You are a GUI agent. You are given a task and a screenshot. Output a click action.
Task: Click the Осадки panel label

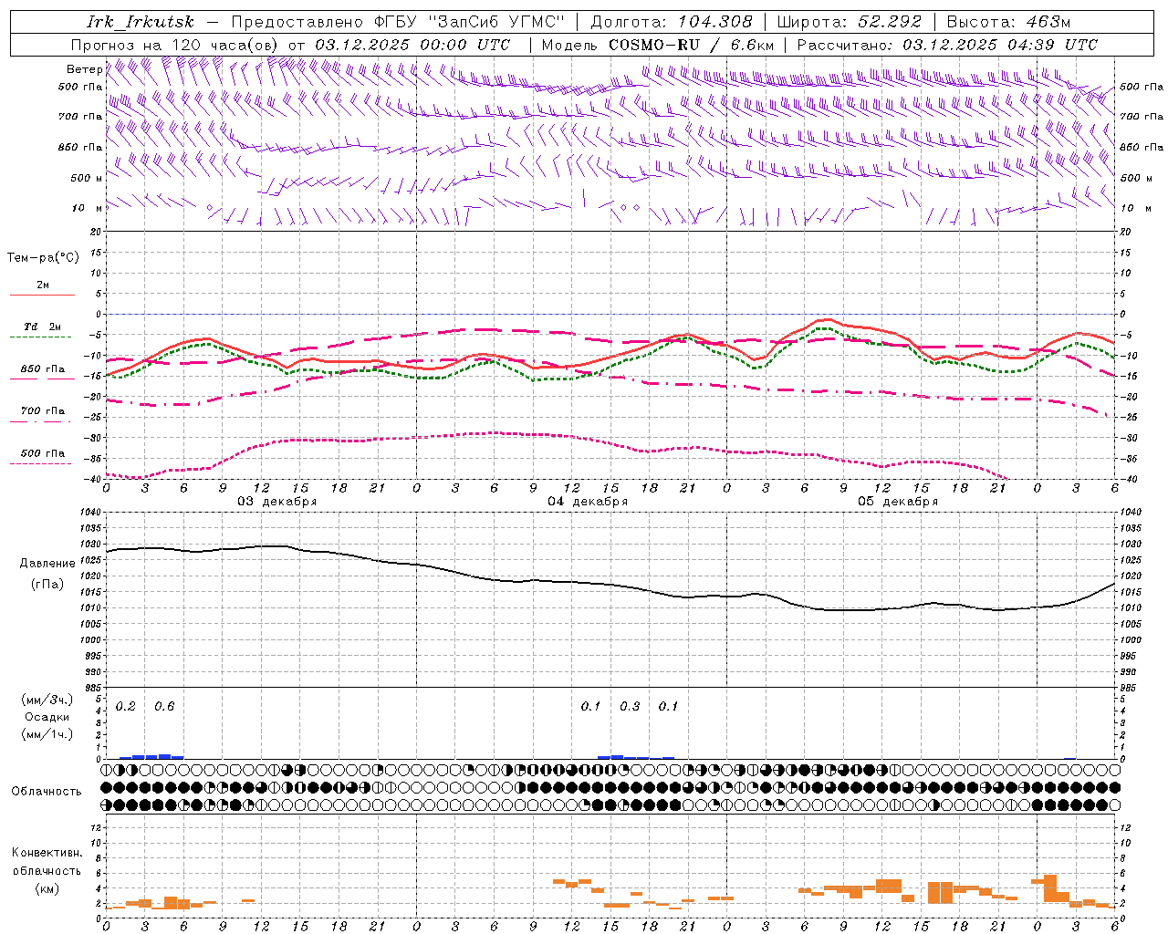click(47, 717)
